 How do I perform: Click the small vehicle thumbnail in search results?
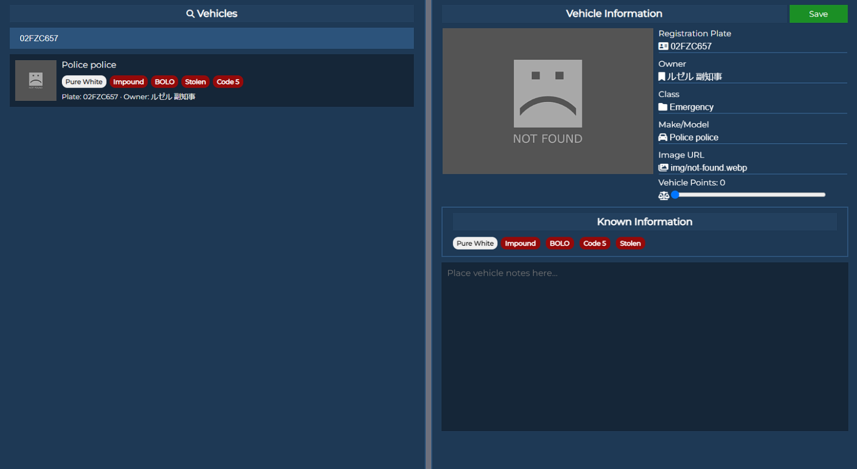(36, 81)
